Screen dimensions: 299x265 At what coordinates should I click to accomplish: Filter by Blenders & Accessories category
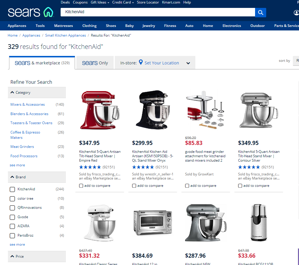point(29,114)
